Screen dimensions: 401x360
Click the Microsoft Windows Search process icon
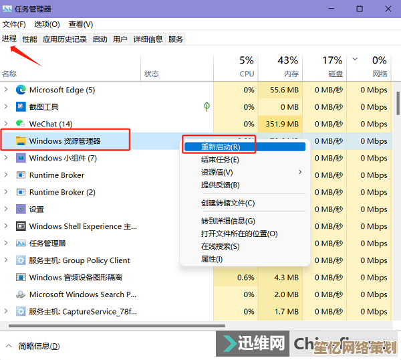[21, 294]
